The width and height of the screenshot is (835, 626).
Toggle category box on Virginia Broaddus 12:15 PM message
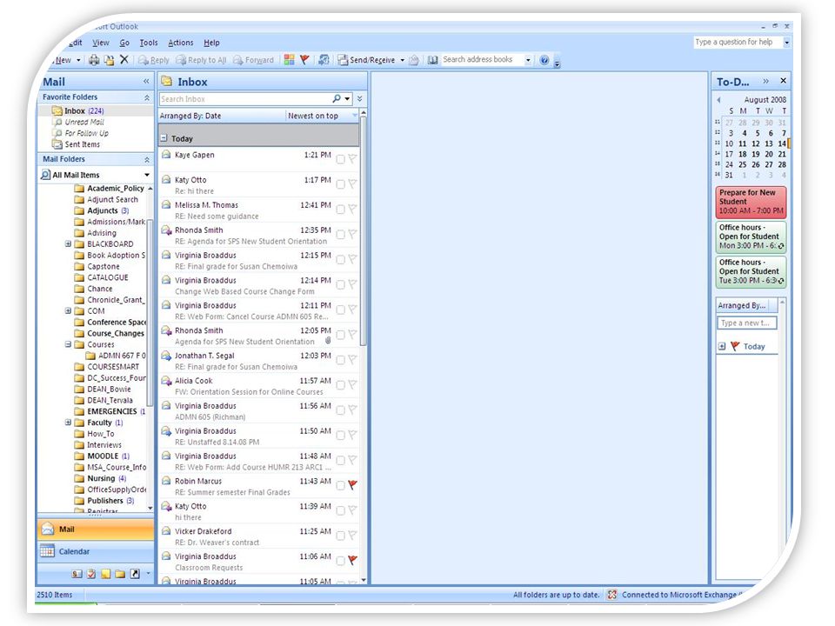click(x=340, y=259)
